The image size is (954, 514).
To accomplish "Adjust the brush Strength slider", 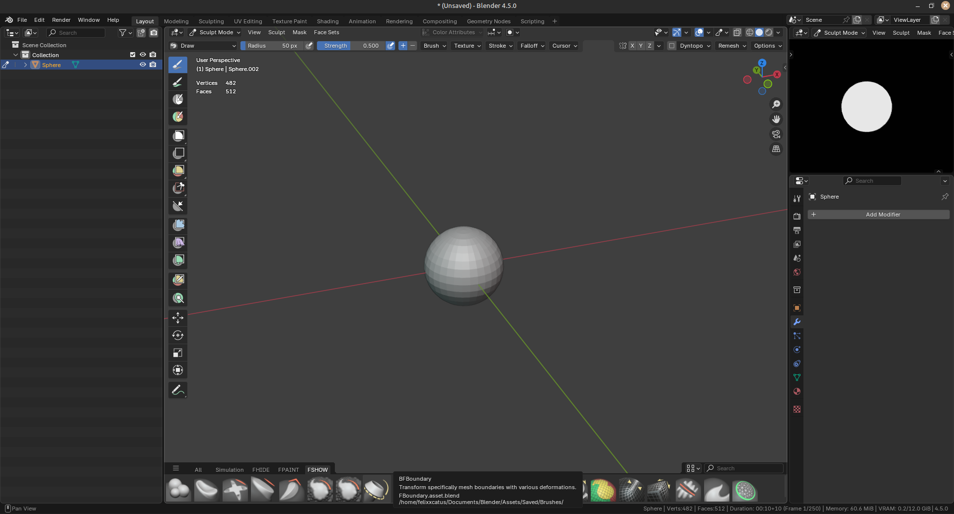I will [x=351, y=46].
